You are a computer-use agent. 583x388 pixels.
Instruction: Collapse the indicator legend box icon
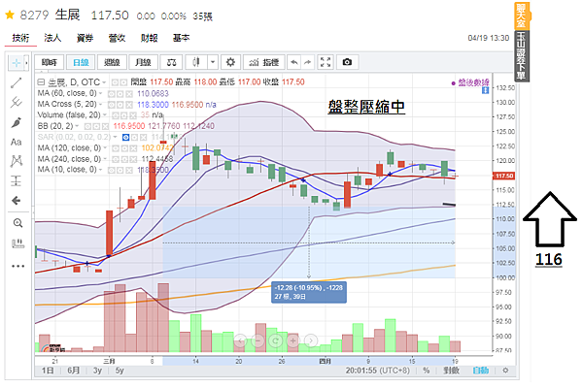pyautogui.click(x=41, y=82)
